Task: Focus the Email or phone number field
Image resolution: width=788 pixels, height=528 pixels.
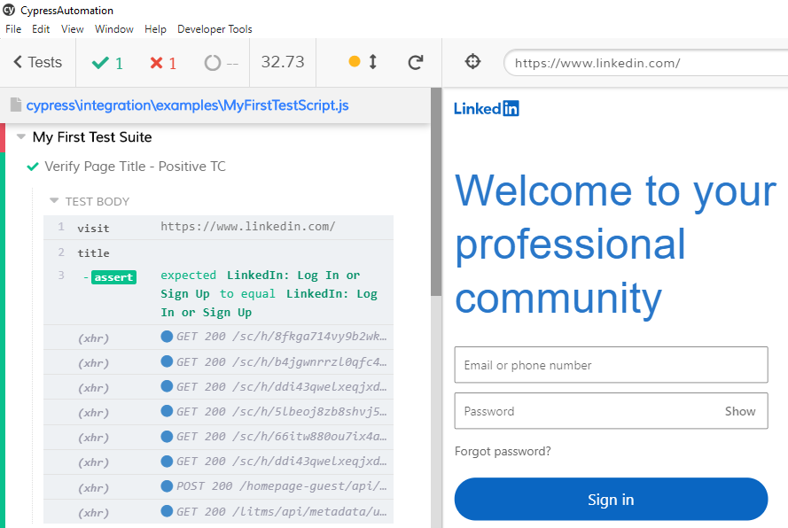Action: pyautogui.click(x=611, y=365)
